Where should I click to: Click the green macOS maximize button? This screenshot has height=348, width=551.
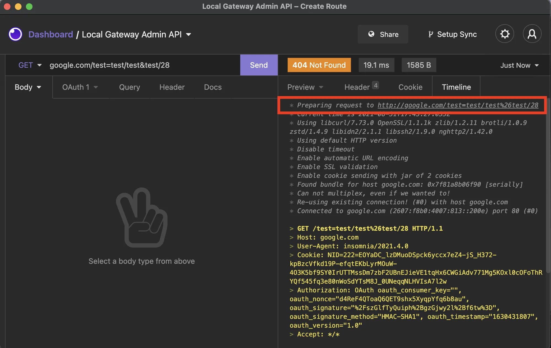point(29,6)
